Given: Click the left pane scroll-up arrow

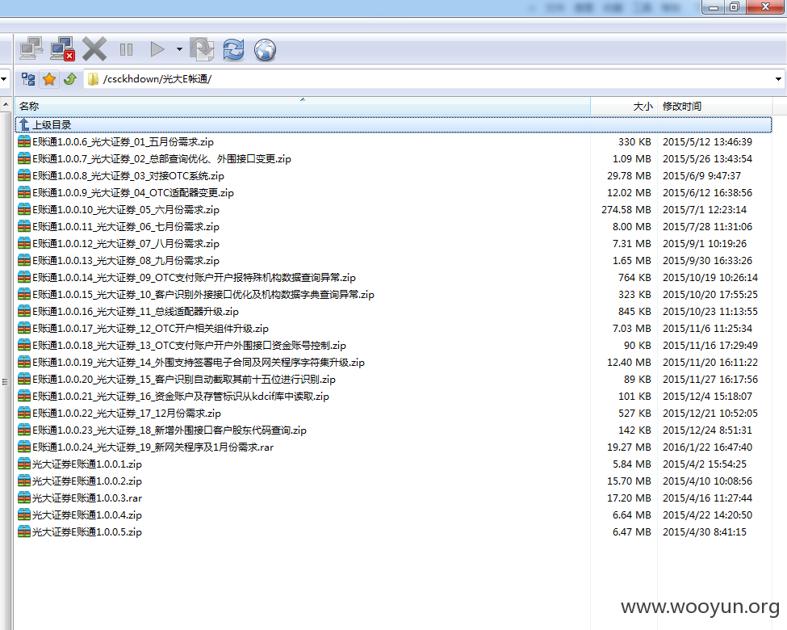Looking at the screenshot, I should tap(6, 104).
